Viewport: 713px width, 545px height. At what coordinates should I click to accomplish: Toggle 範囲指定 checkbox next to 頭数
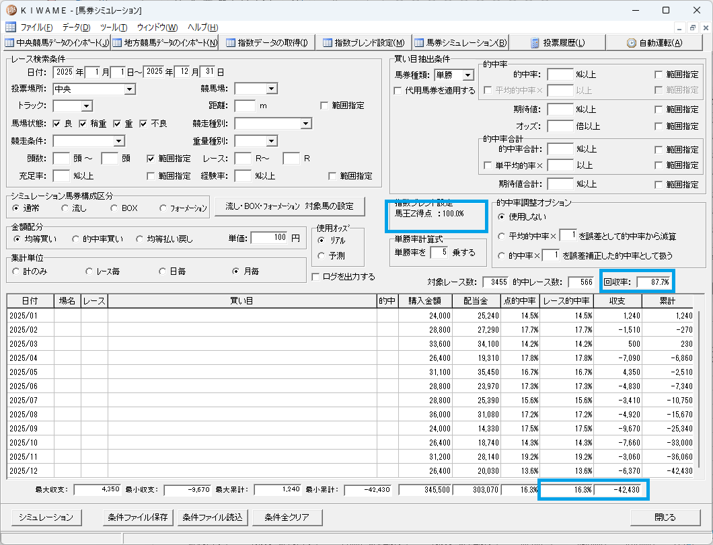point(151,159)
